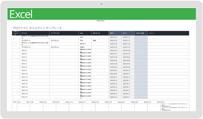Click the 2022-02-08 label on the chart axis

134,102
